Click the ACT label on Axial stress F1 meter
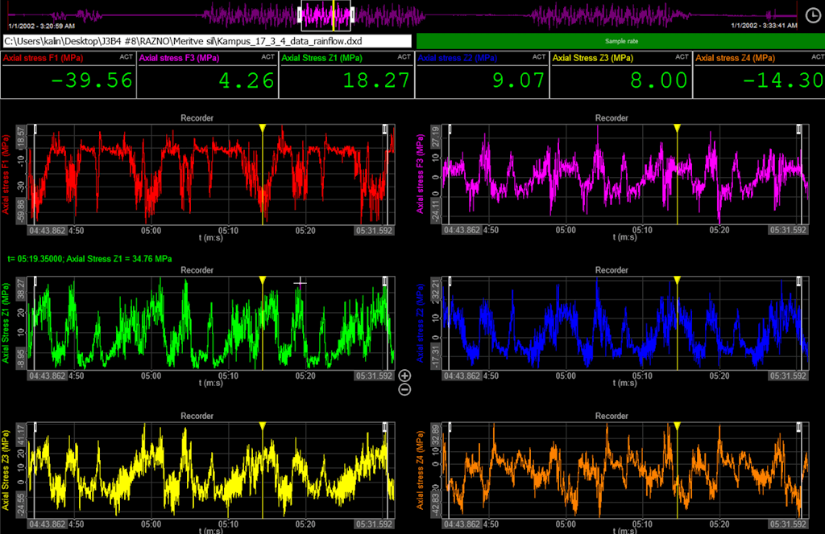This screenshot has height=534, width=825. coord(126,57)
